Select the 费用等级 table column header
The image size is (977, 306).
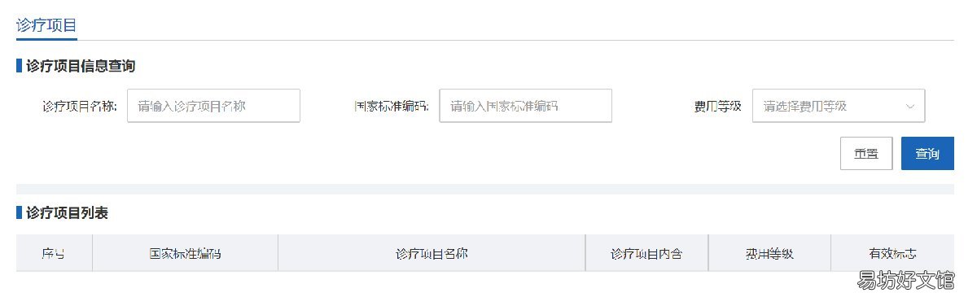tap(769, 253)
